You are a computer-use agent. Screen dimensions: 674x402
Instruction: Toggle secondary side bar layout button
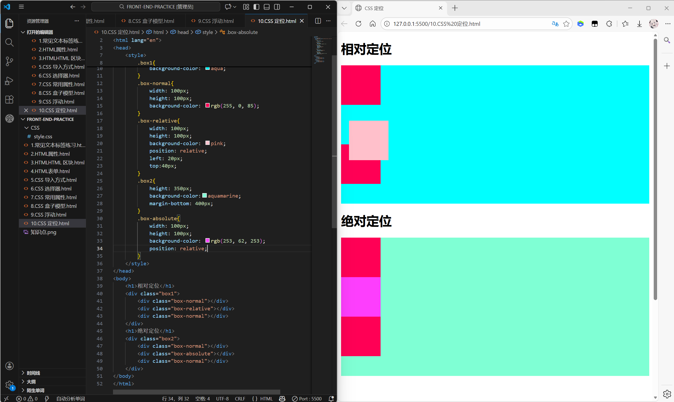(x=277, y=7)
